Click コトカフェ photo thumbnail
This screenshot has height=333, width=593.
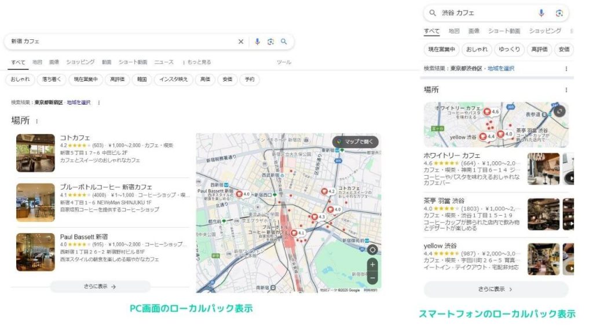pos(35,153)
